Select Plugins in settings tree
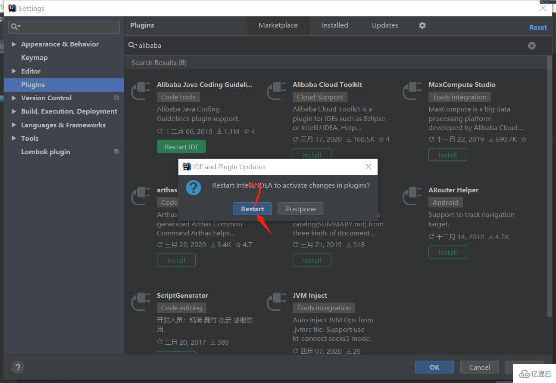Viewport: 556px width, 383px height. point(64,85)
